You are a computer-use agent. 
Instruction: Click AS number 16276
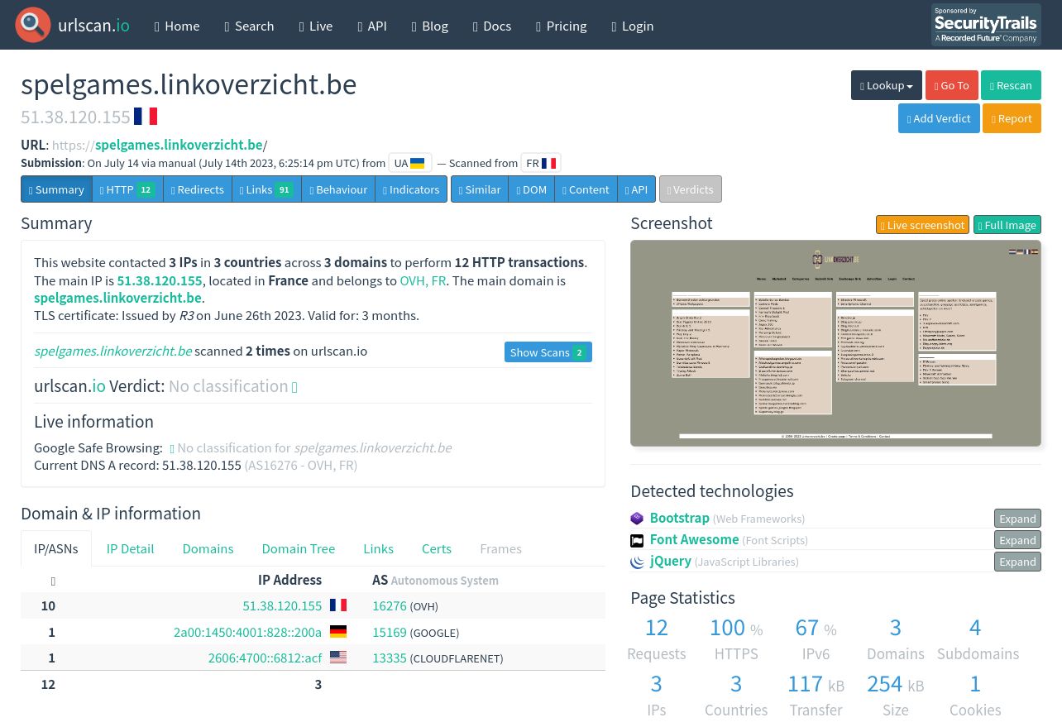tap(390, 605)
